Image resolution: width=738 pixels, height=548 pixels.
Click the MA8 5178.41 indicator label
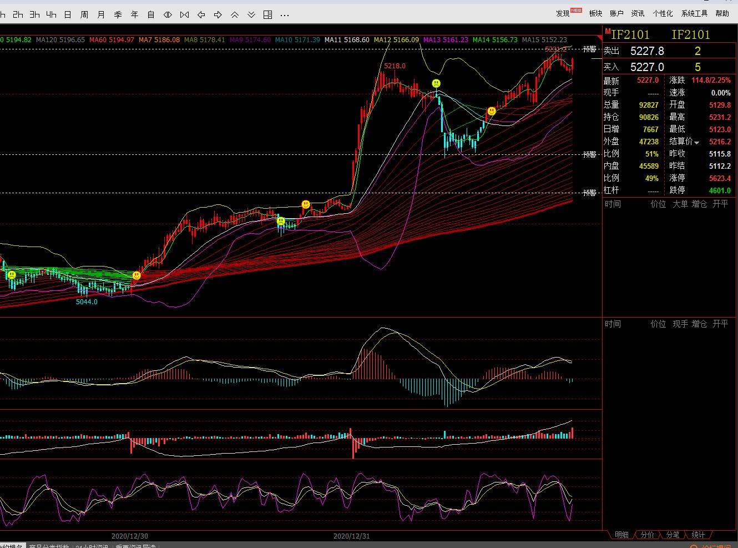(205, 40)
